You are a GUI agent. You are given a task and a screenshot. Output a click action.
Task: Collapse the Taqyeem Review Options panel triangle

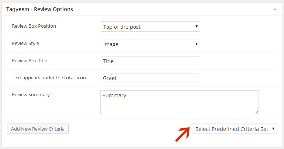pyautogui.click(x=275, y=9)
